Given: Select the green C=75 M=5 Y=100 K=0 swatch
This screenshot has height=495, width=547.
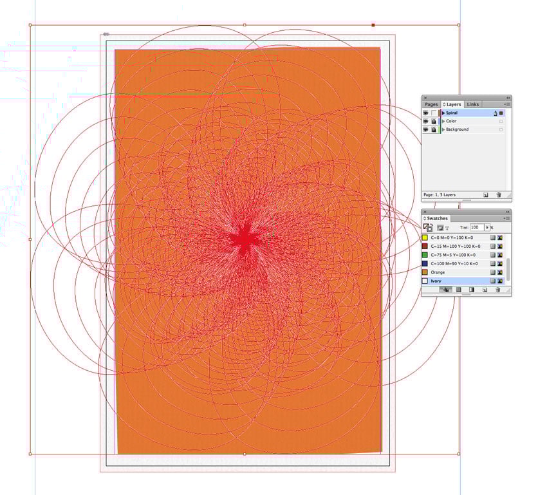Looking at the screenshot, I should (463, 255).
